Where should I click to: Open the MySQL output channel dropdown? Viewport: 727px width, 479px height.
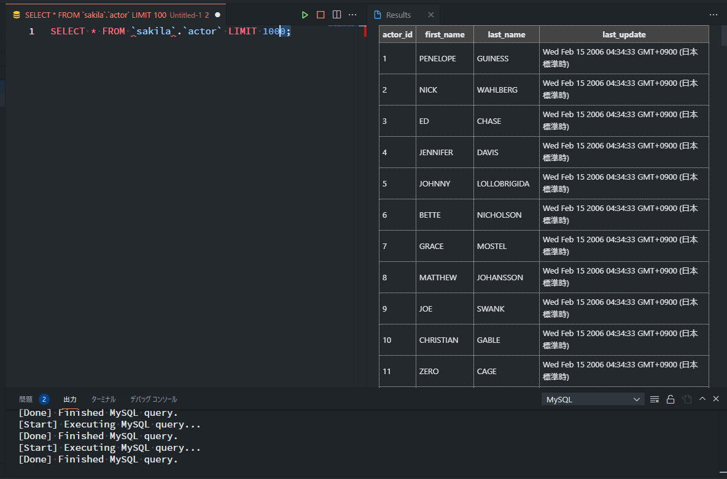click(x=593, y=399)
